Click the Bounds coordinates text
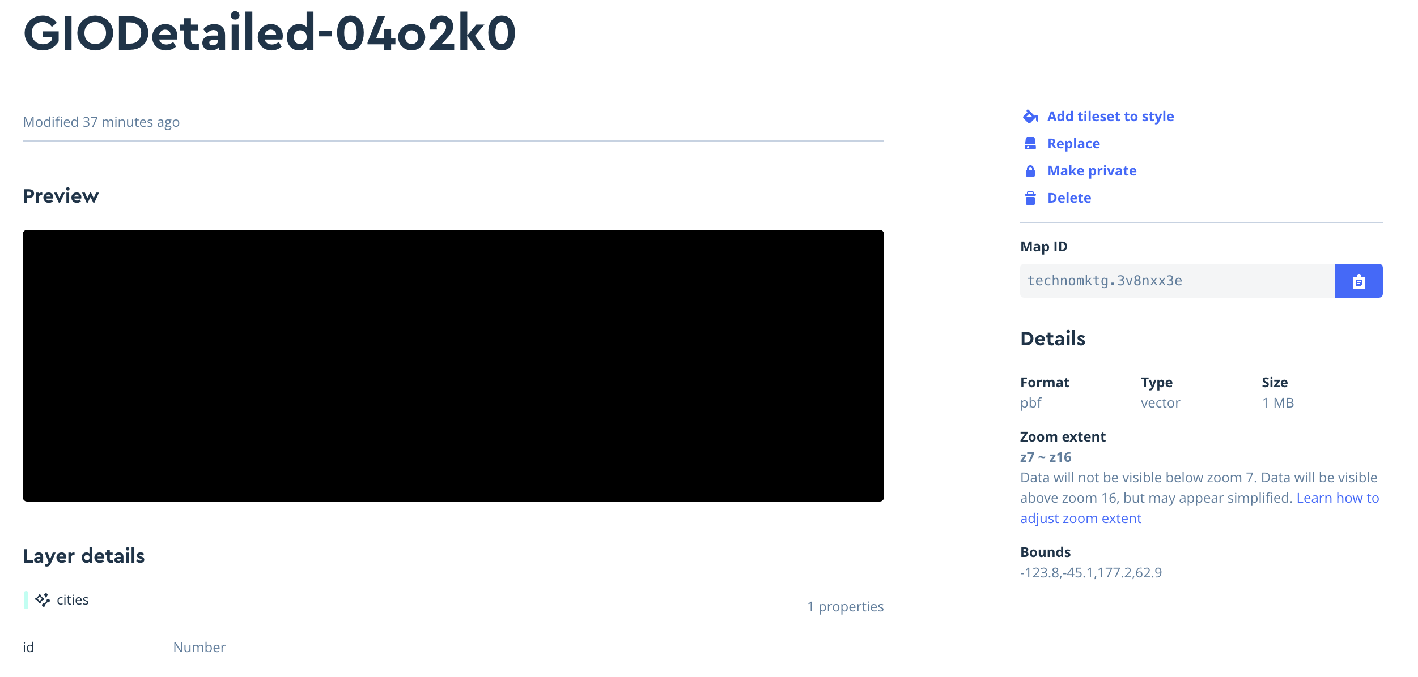1418x677 pixels. click(1090, 572)
